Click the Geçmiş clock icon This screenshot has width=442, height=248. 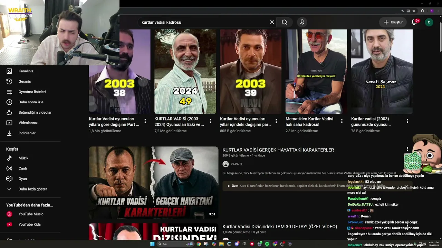coord(9,81)
